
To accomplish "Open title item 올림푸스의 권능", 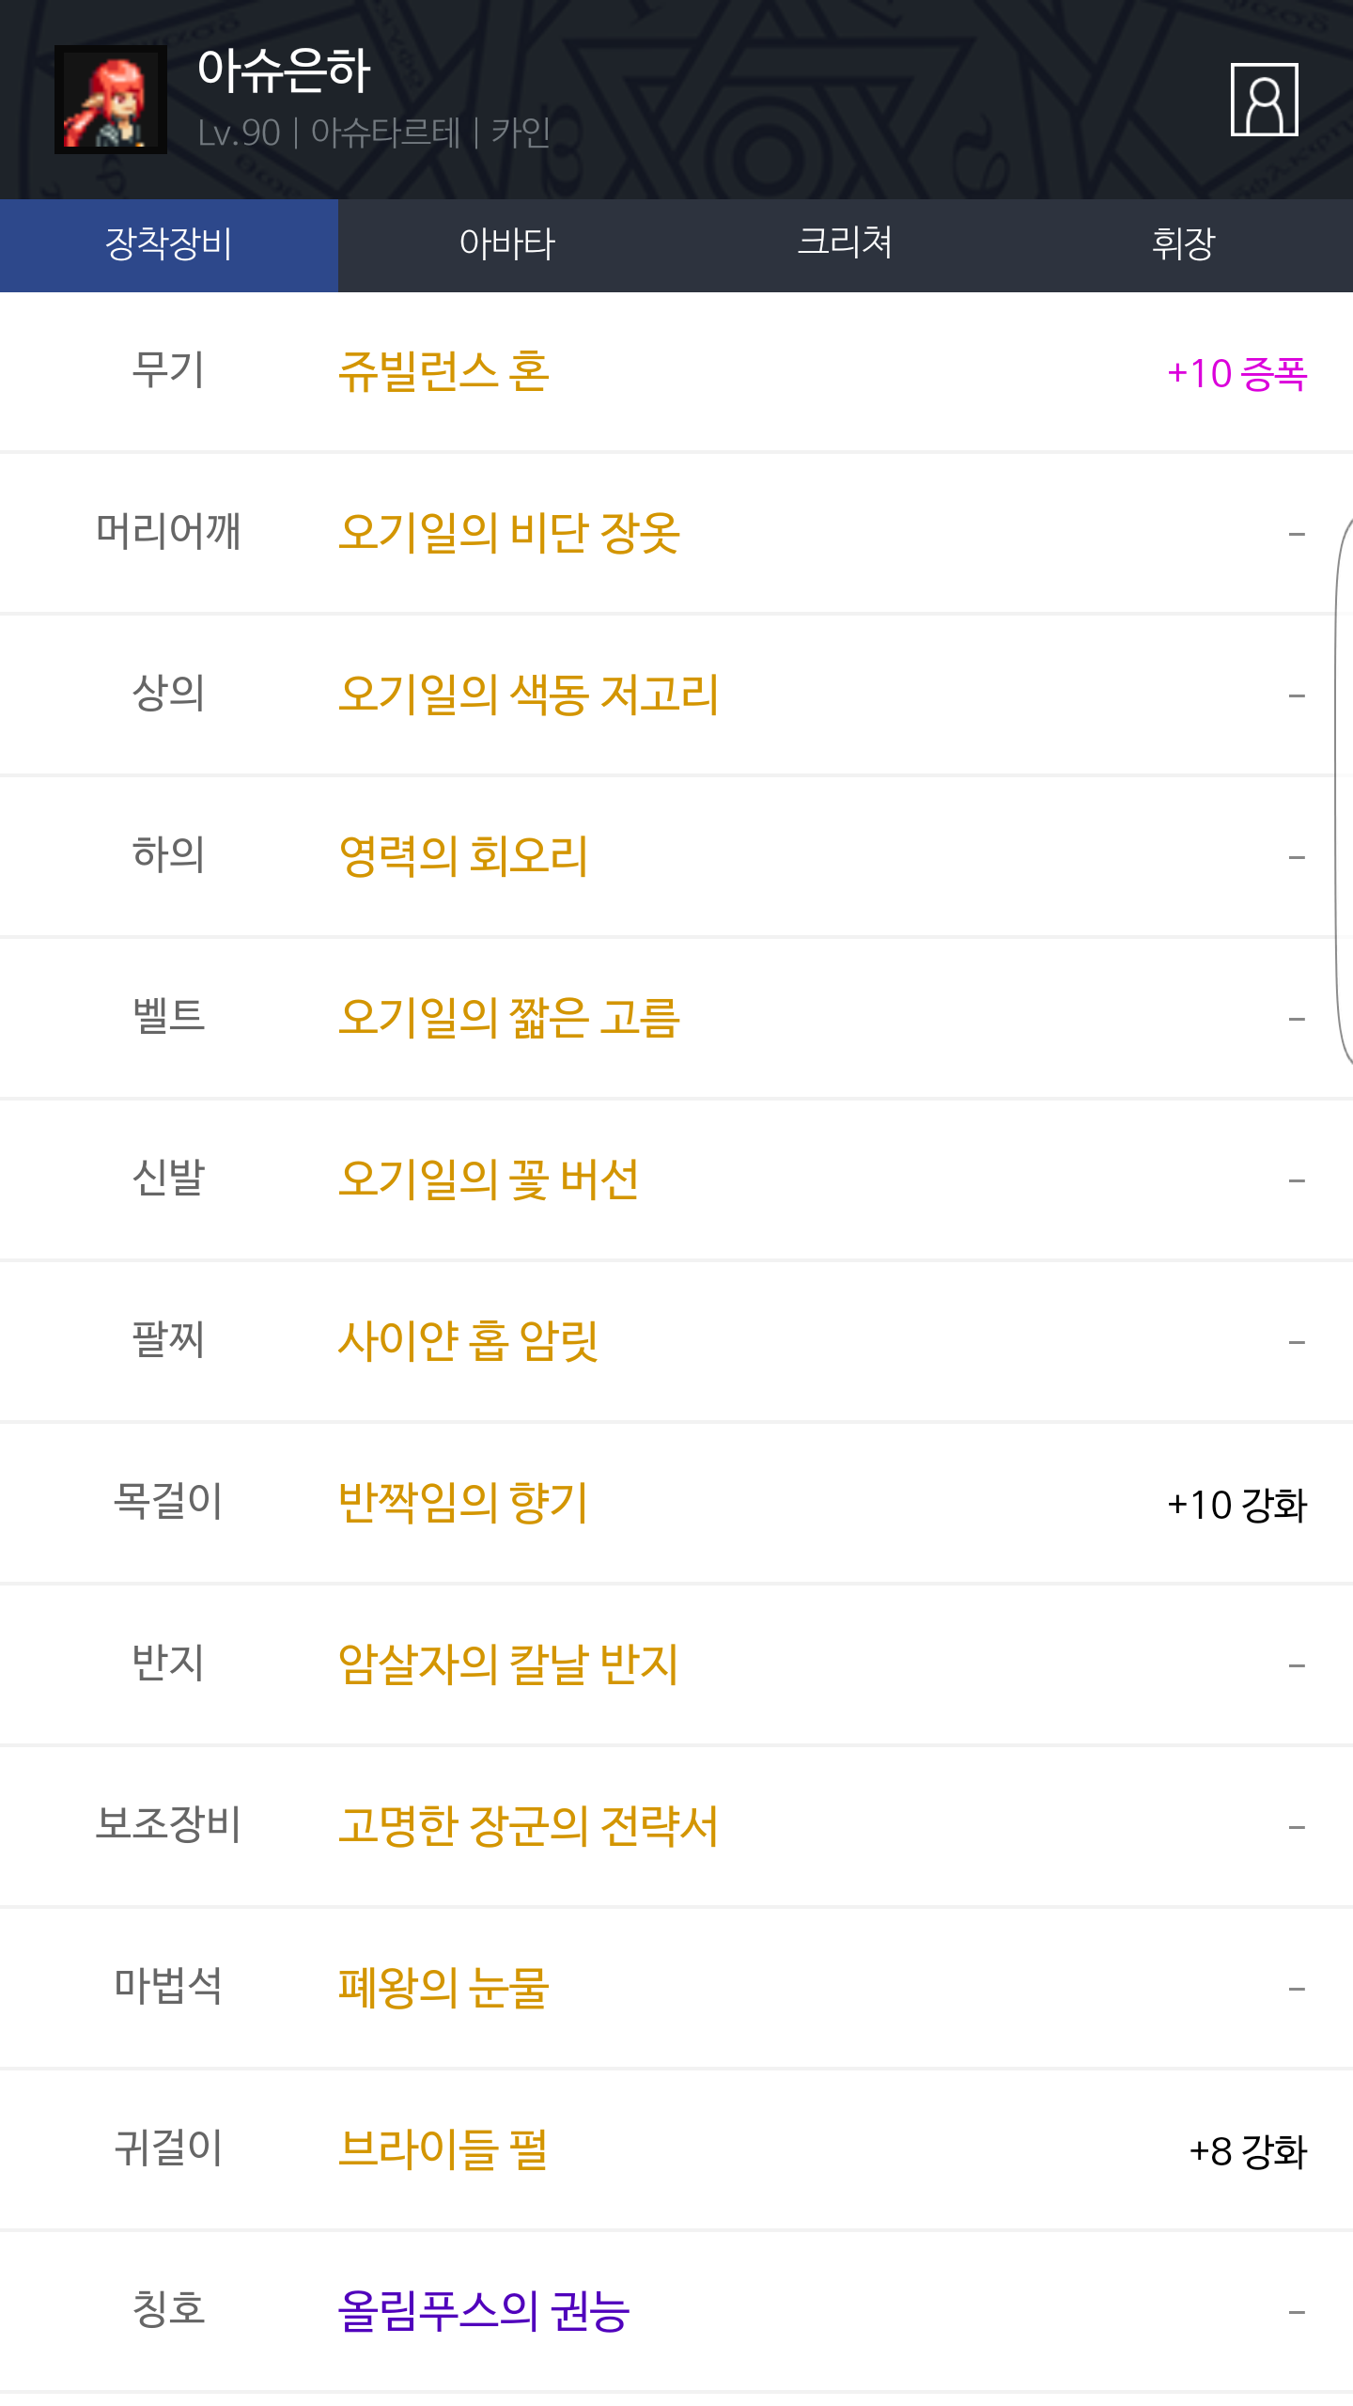I will pos(484,2312).
